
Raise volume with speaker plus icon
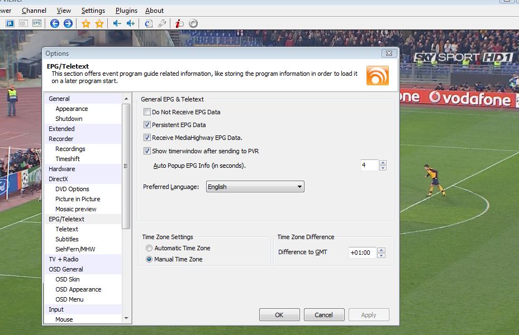[130, 23]
